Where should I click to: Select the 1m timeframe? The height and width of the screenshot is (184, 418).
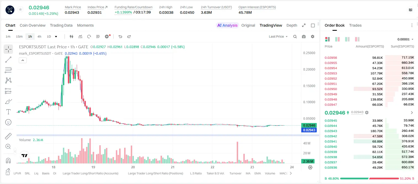tap(8, 37)
